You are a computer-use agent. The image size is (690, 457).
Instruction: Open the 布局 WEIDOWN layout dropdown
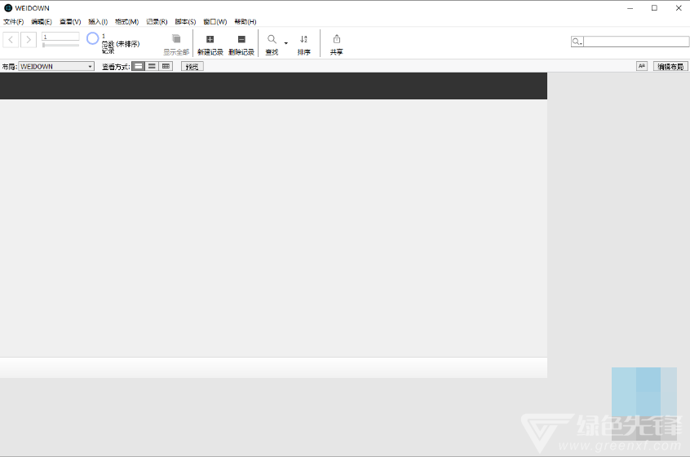56,66
